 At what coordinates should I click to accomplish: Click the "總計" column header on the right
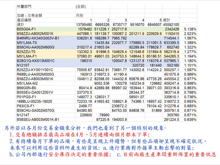(167, 20)
